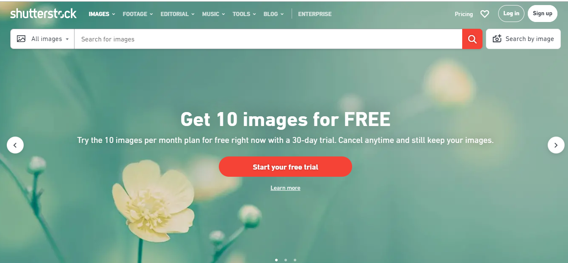Viewport: 568px width, 263px height.
Task: Click Start your free trial button
Action: pos(285,167)
